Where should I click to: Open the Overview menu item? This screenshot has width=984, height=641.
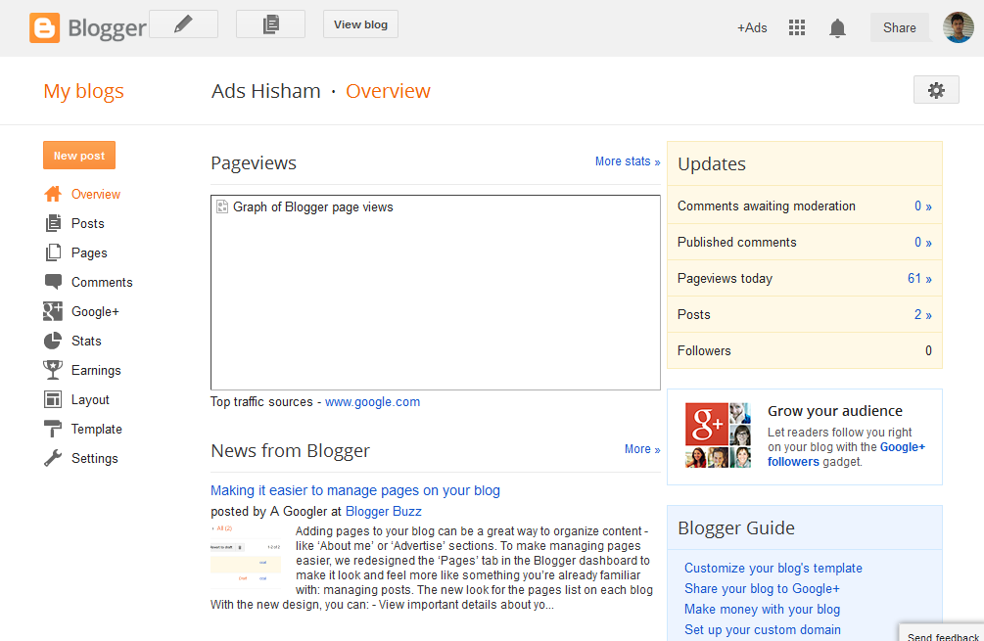95,194
